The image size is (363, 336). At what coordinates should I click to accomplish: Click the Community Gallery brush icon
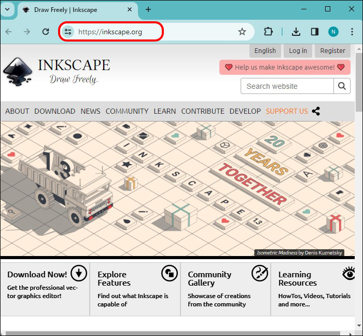tap(260, 273)
